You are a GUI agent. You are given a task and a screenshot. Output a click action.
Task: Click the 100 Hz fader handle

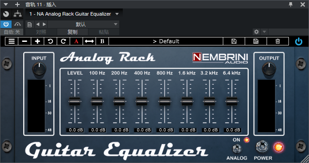[x=97, y=101]
